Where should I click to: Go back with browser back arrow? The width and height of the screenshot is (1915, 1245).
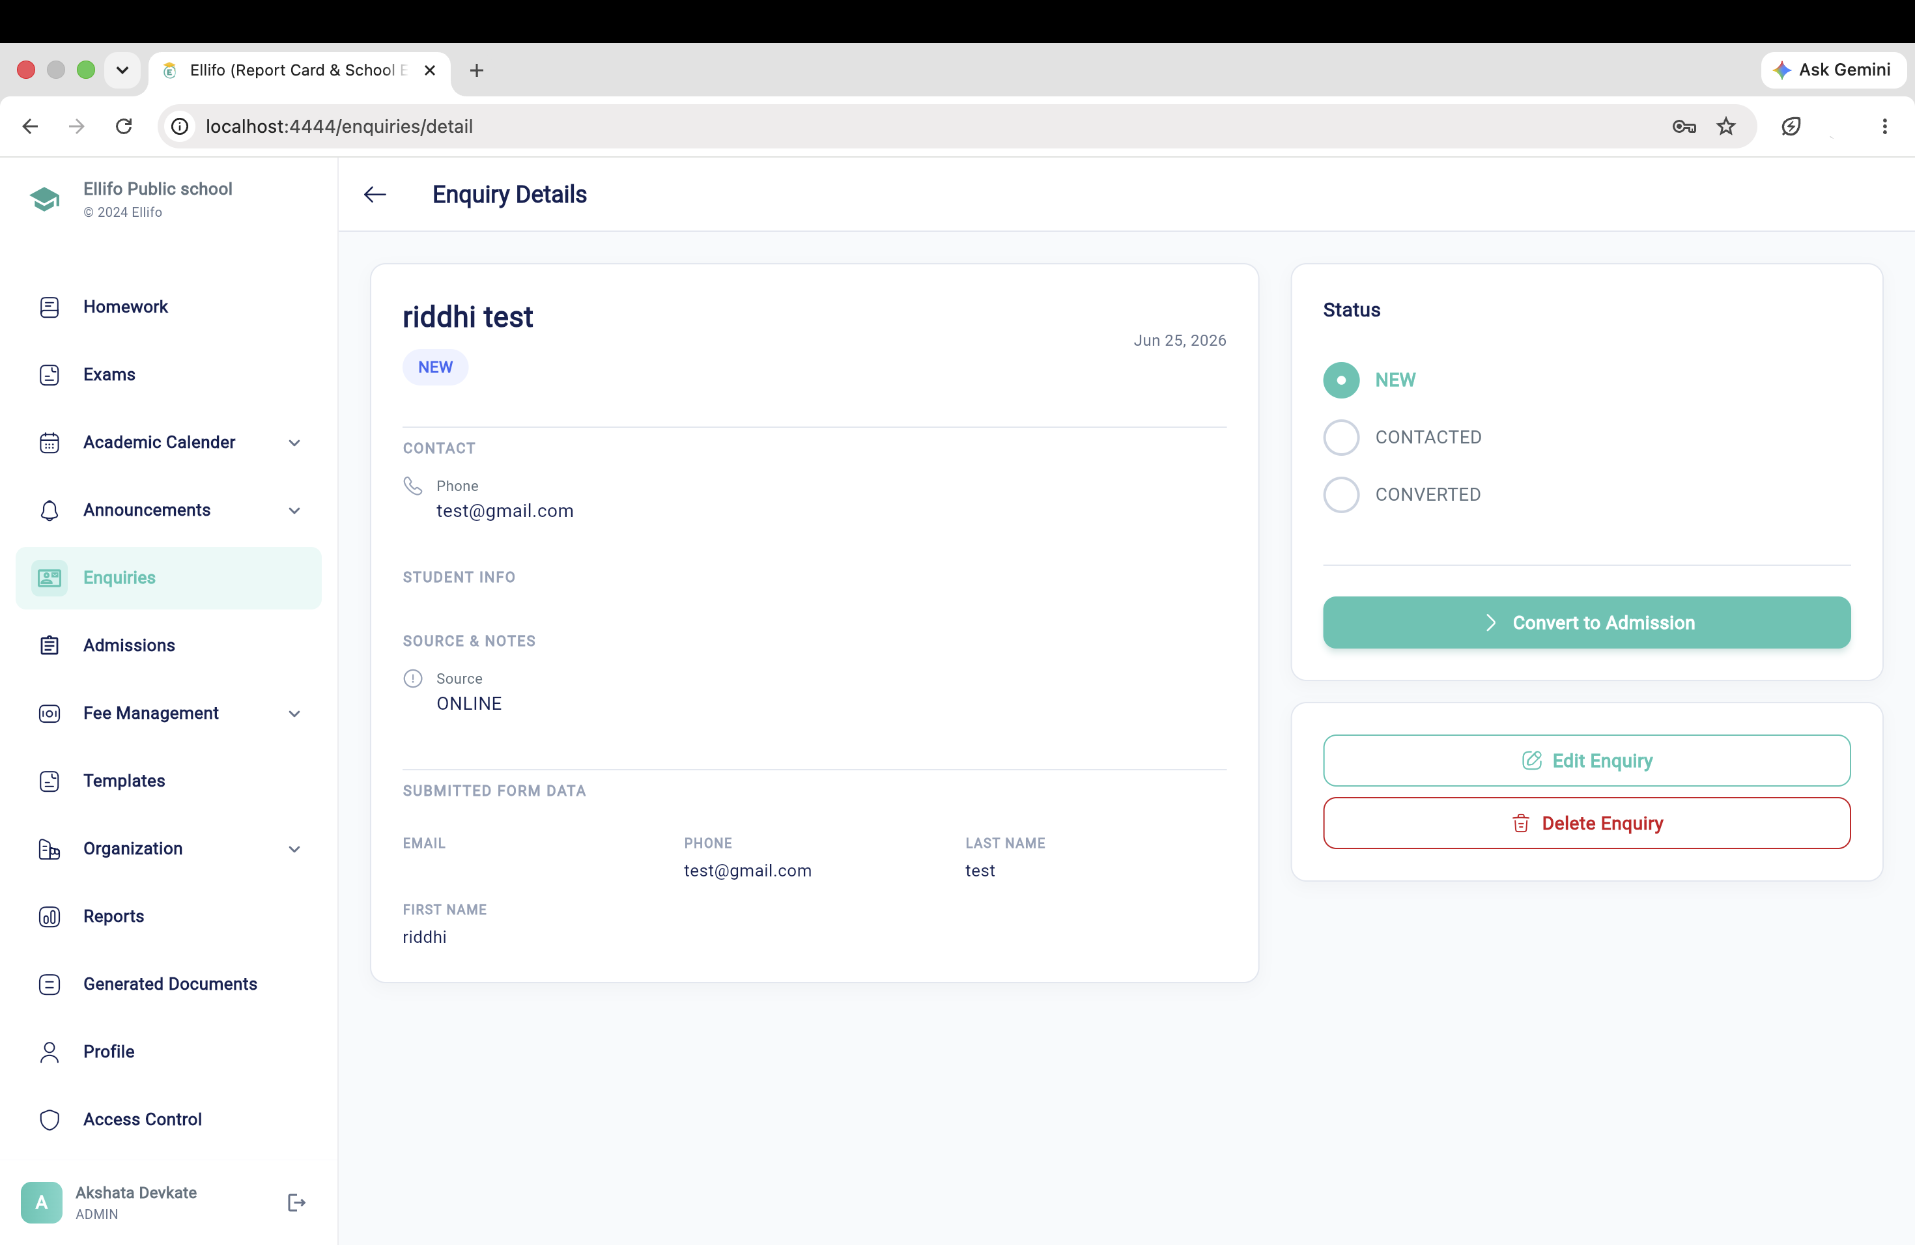click(x=31, y=126)
